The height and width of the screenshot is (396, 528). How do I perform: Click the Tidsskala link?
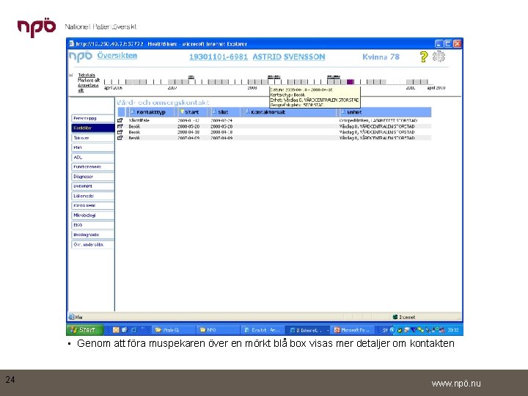[87, 75]
